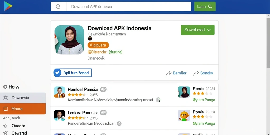270x135 pixels.
Task: Click the Cewarad sidebar icon
Action: click(5, 133)
